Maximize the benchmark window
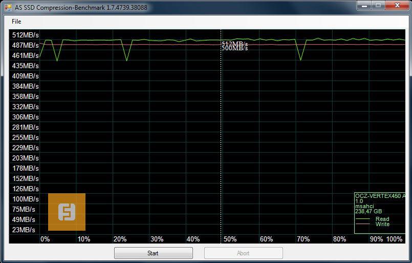This screenshot has width=412, height=263. [x=378, y=5]
